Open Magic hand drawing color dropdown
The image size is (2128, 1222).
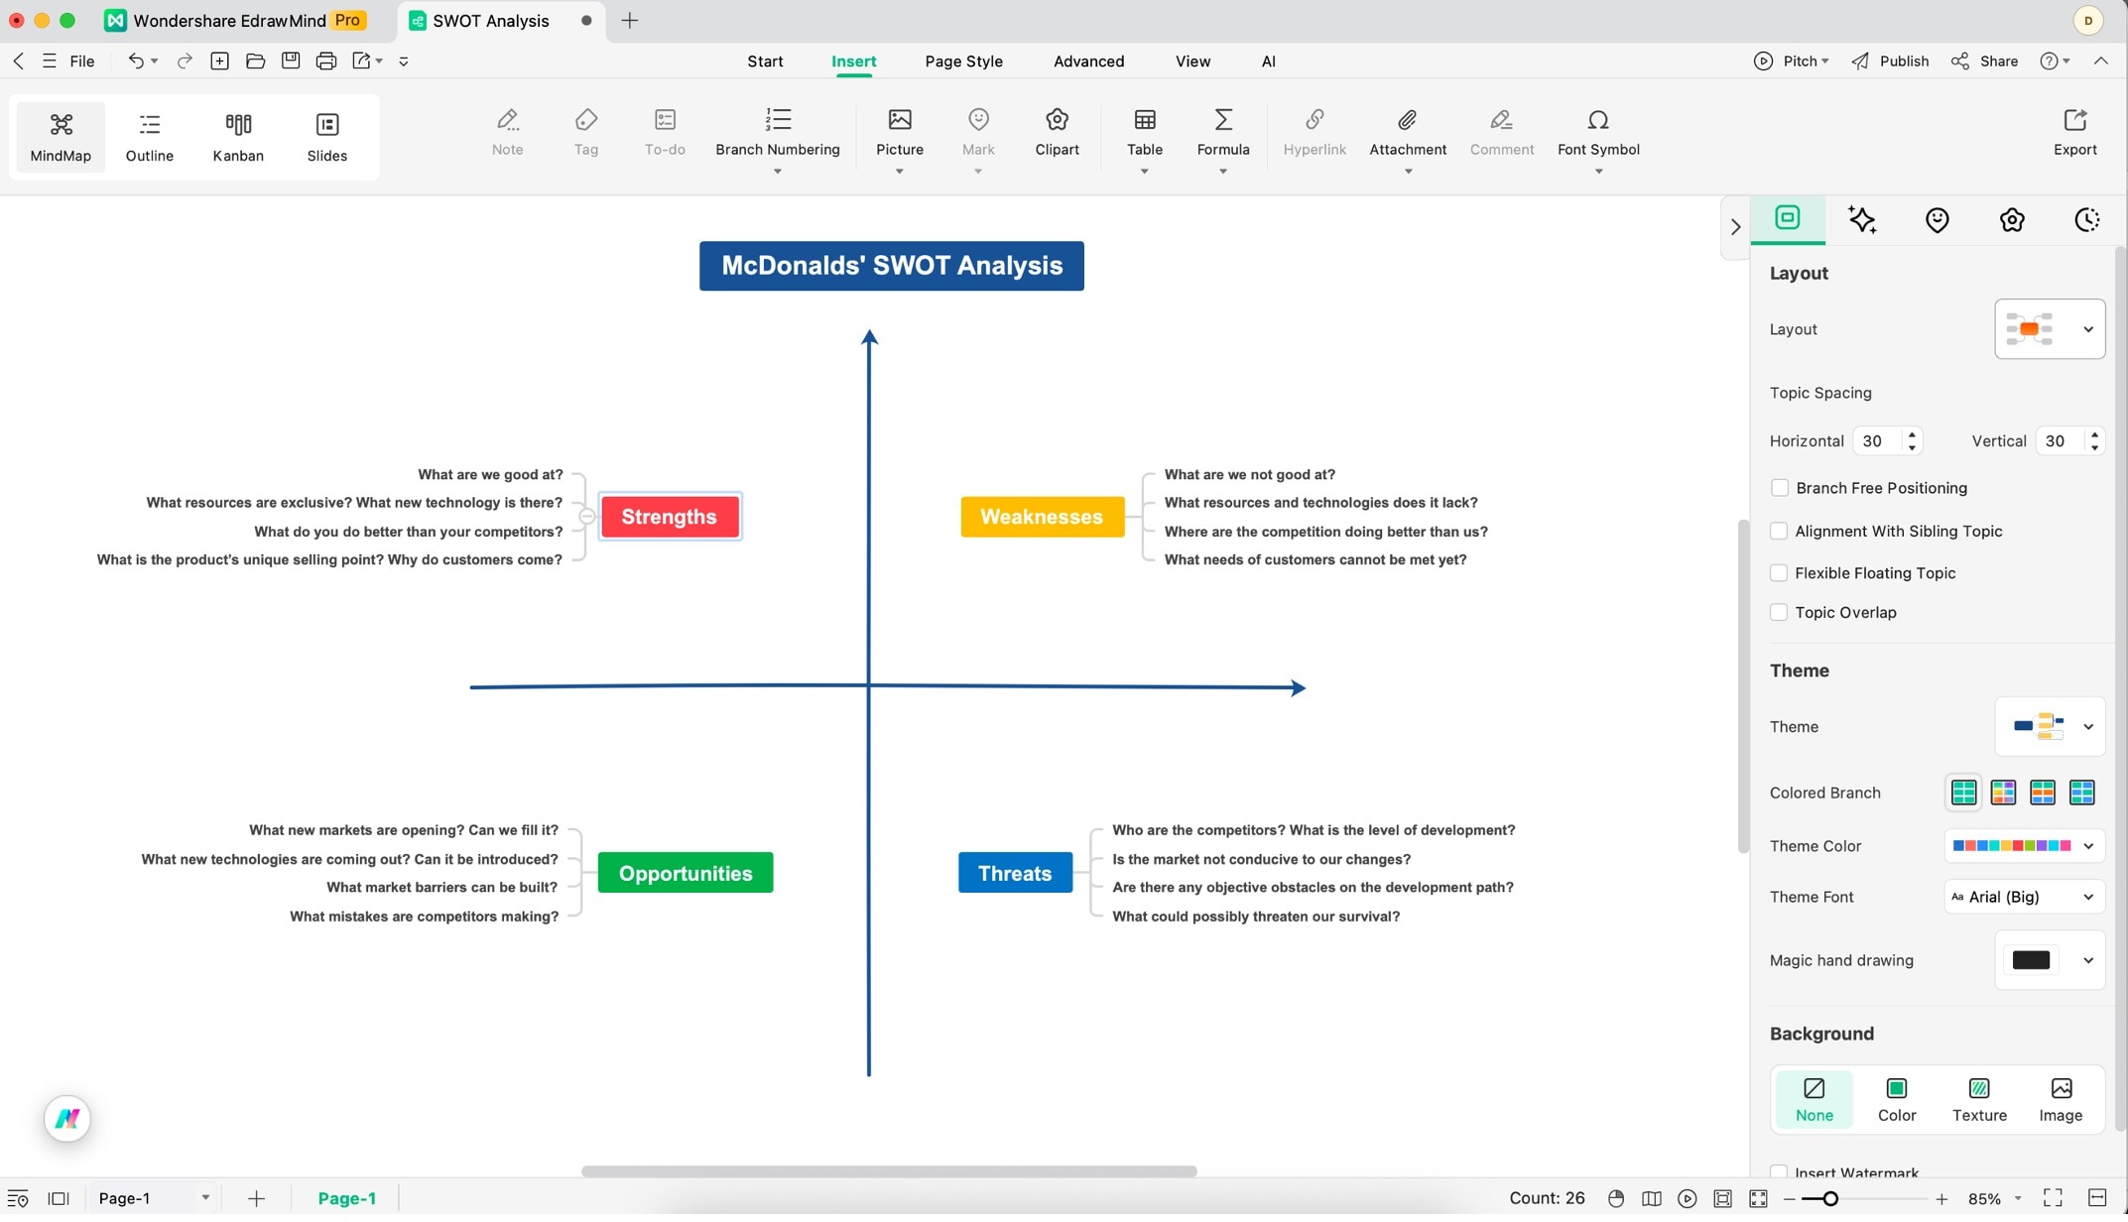[2050, 960]
